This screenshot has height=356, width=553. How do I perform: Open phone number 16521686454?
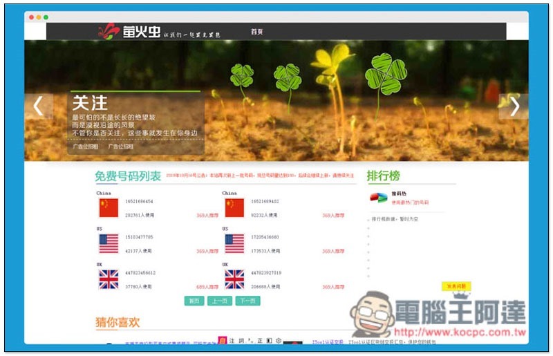click(x=139, y=201)
